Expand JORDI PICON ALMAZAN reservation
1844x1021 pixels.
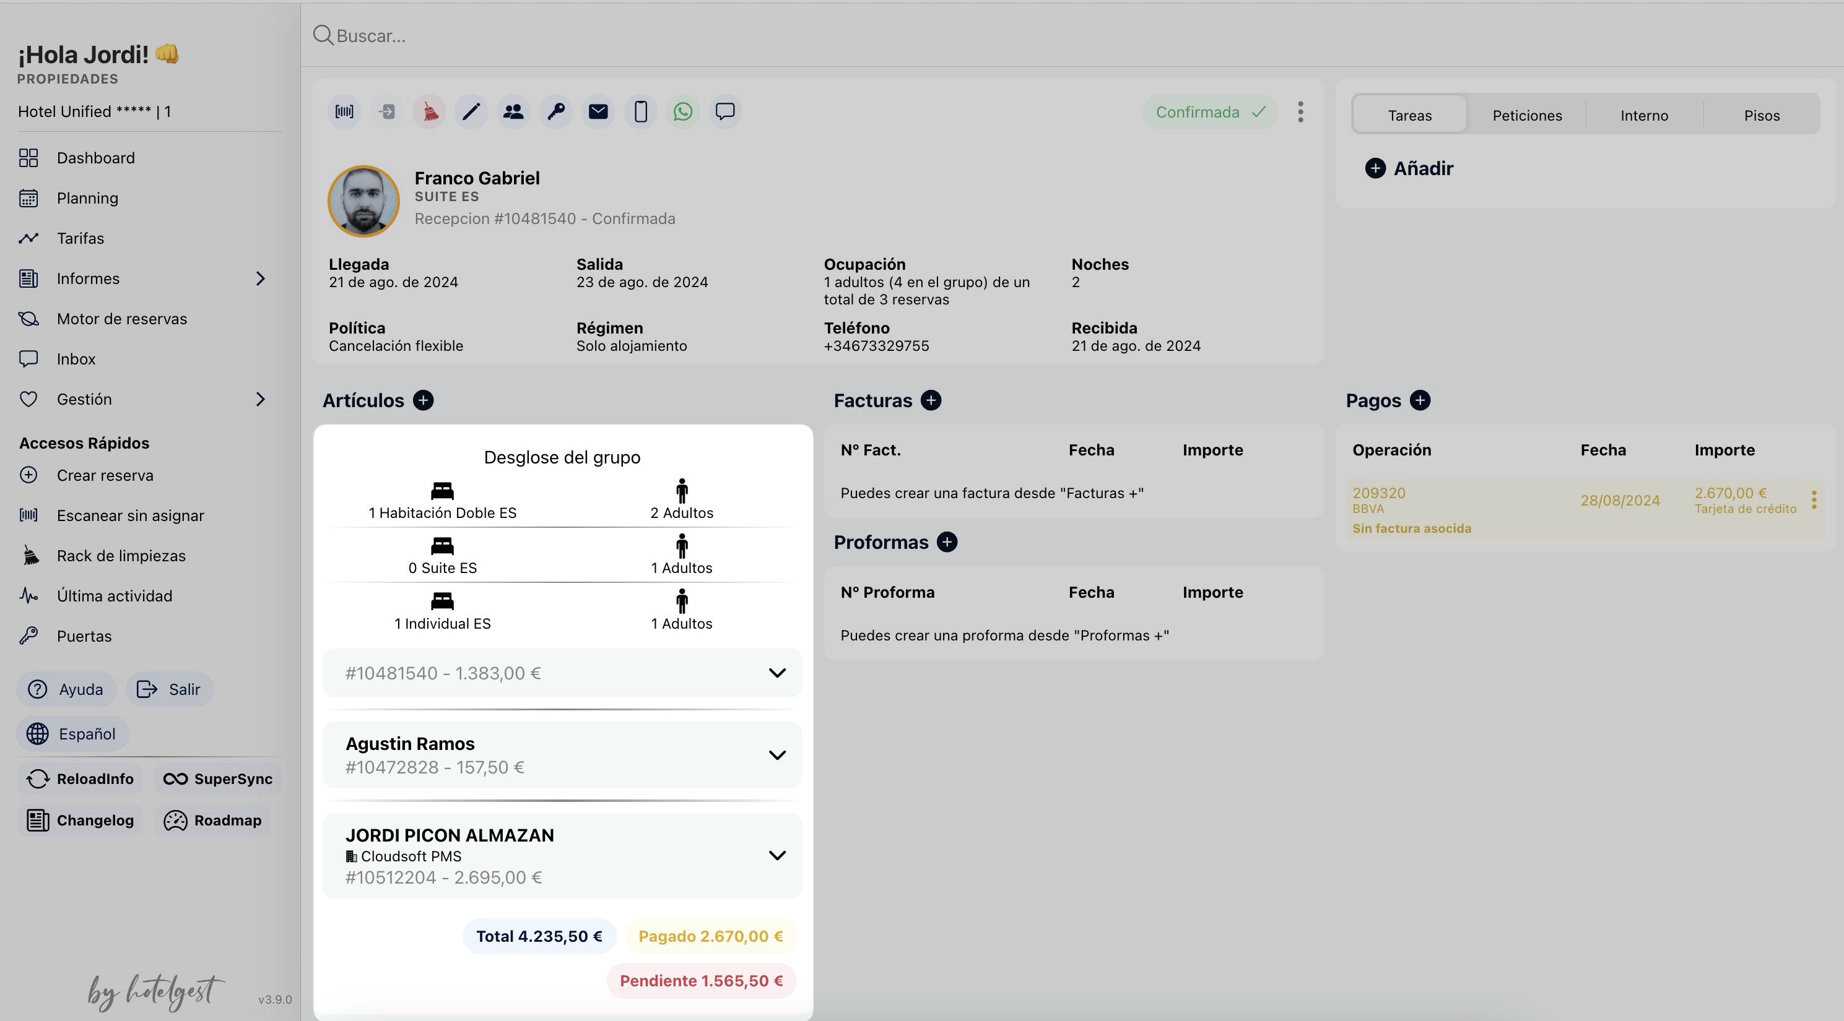pyautogui.click(x=776, y=855)
